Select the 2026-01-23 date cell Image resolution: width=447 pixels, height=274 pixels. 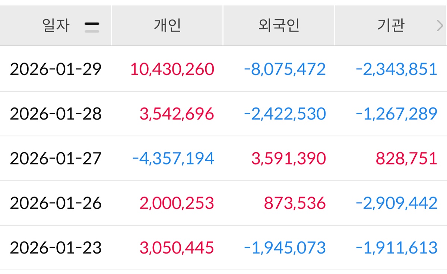56,248
